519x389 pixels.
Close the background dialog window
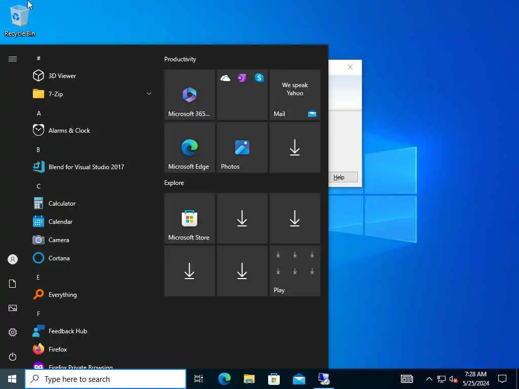pos(350,67)
